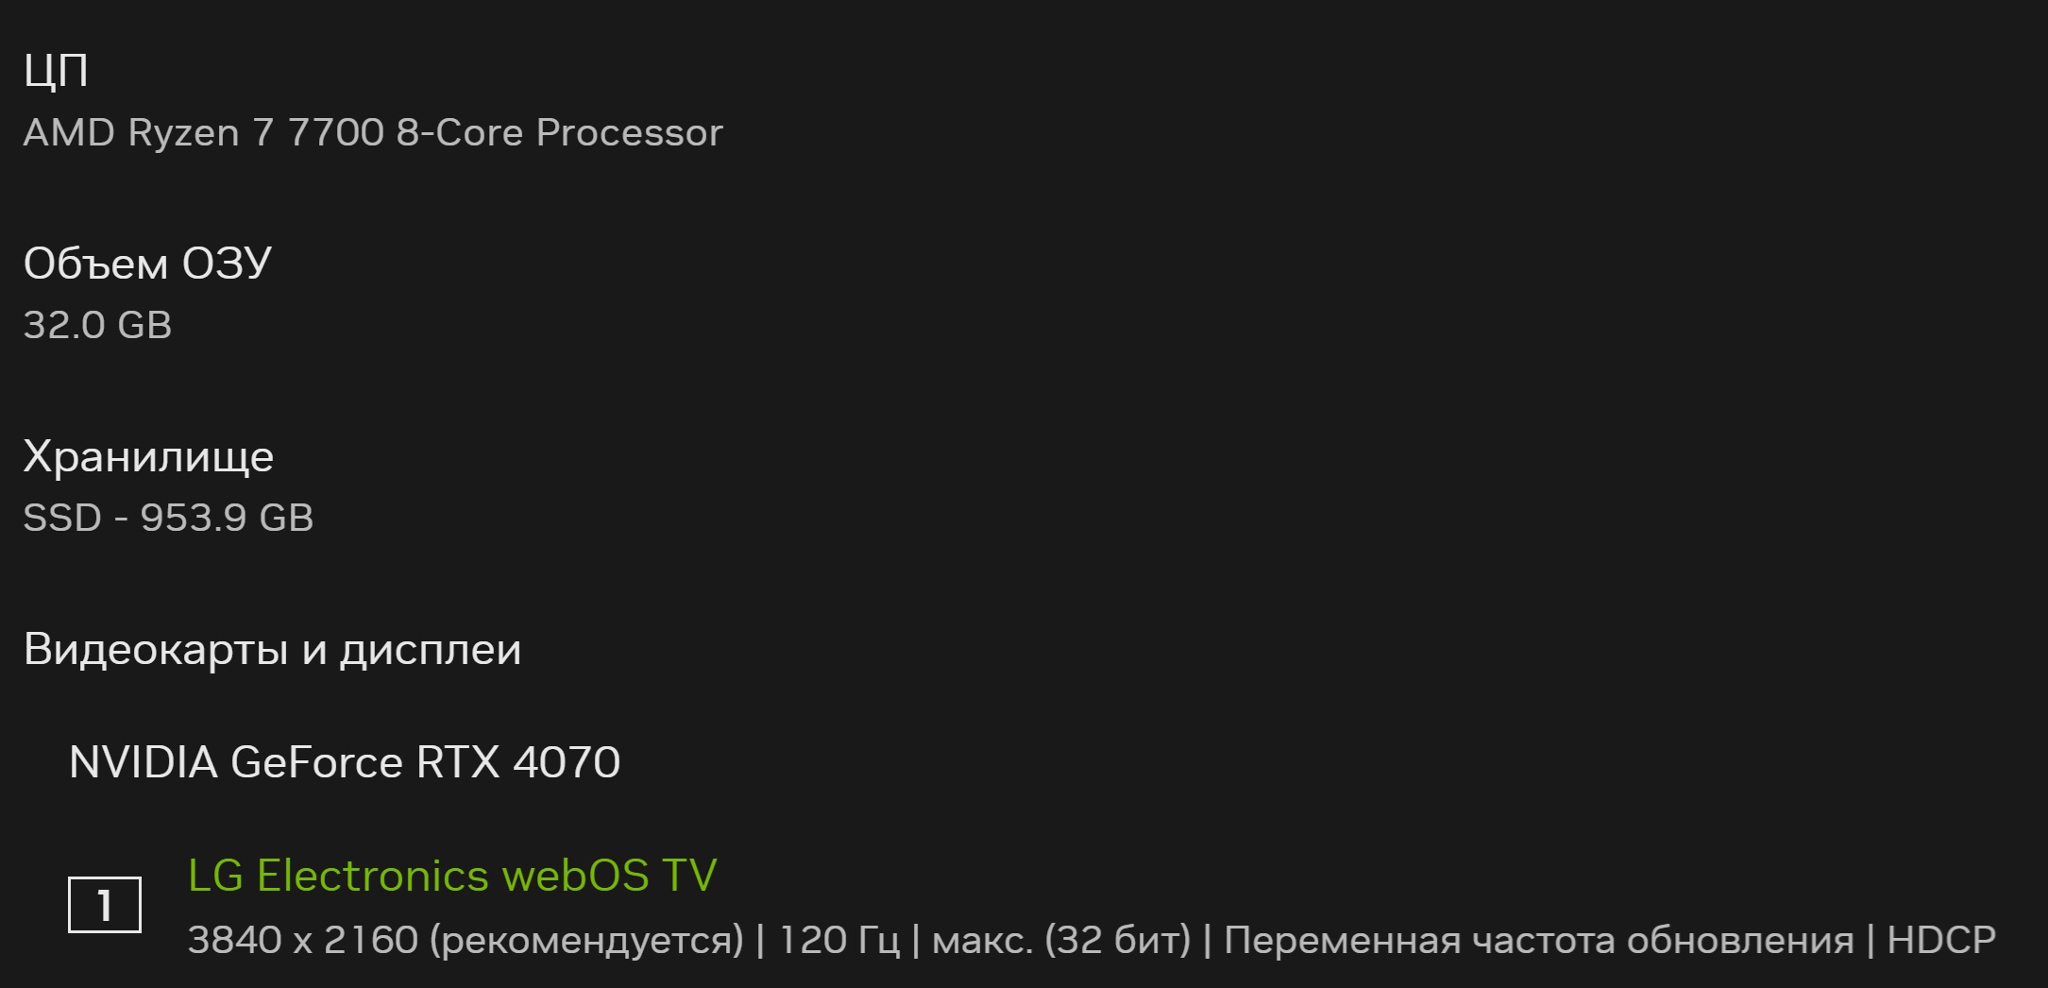
Task: Click the (рекомендуется) word after resolution
Action: click(x=586, y=941)
